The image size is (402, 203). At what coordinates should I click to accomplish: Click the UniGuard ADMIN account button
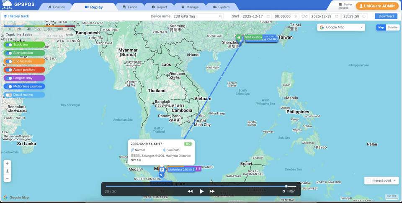(x=377, y=6)
